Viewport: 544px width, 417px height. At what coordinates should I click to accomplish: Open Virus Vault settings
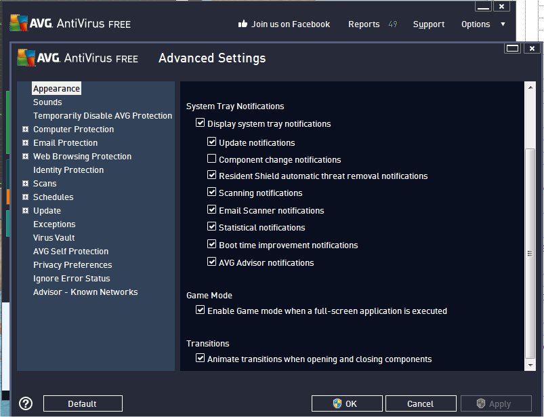pos(54,237)
